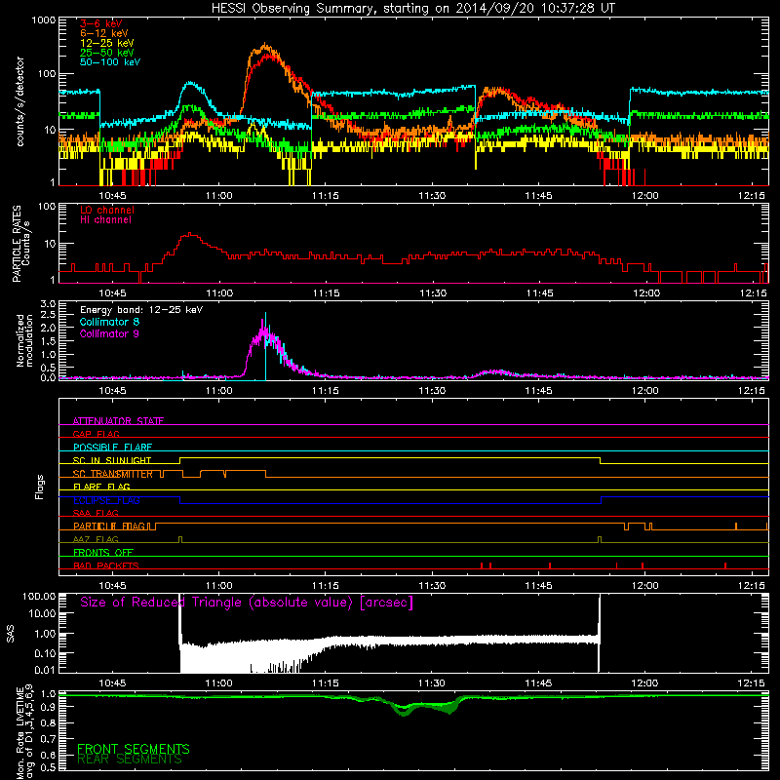780x780 pixels.
Task: Click the ATTENUATOR STATE flag label
Action: (x=118, y=421)
